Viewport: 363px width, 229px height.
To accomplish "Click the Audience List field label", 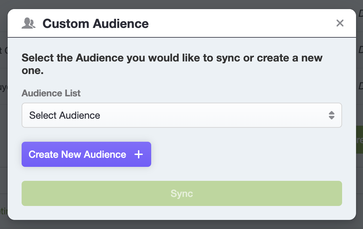I will pos(51,93).
